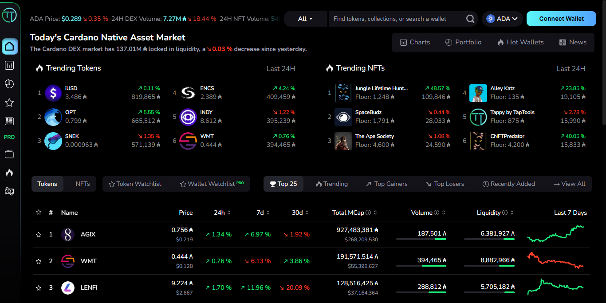Open the Alley Katz NFT thumbnail
This screenshot has width=606, height=303.
click(x=478, y=93)
